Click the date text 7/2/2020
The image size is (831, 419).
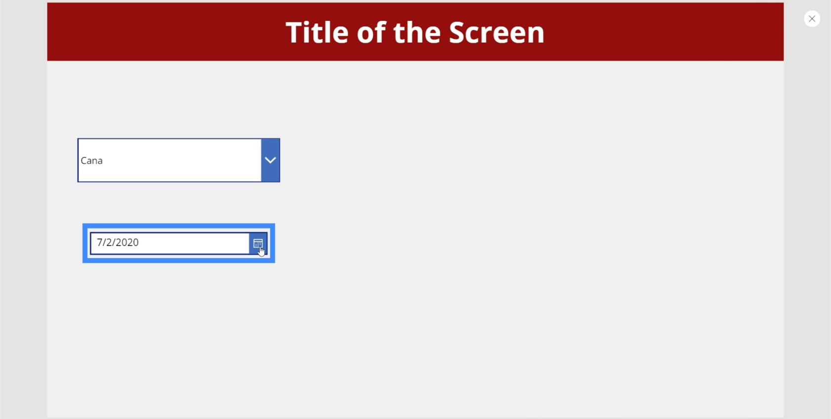click(118, 242)
